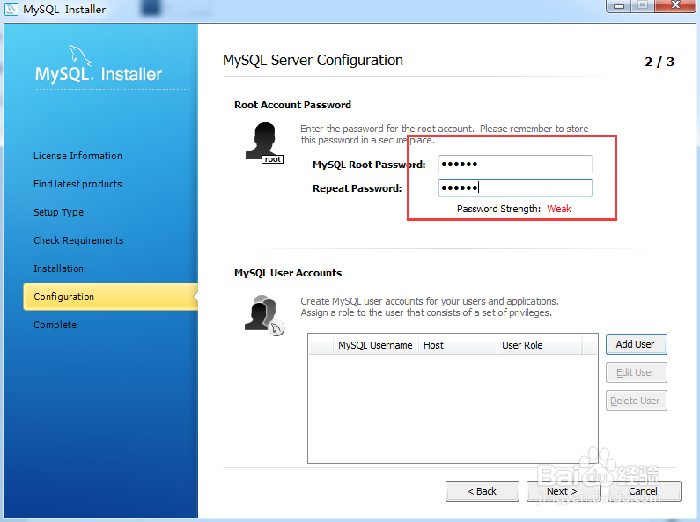Select the Configuration step
This screenshot has height=522, width=700.
111,297
